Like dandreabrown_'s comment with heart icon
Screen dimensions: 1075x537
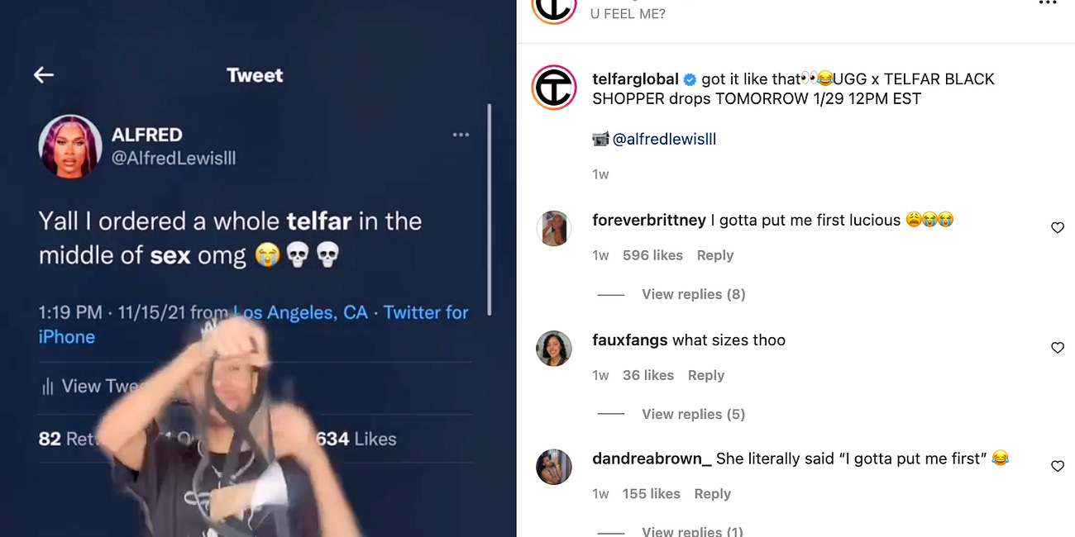[1057, 466]
